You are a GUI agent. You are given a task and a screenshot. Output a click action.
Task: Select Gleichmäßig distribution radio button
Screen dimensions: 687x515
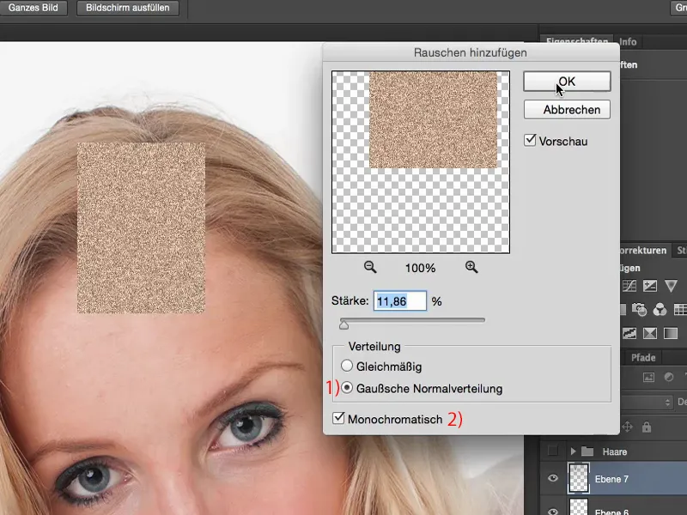[347, 366]
